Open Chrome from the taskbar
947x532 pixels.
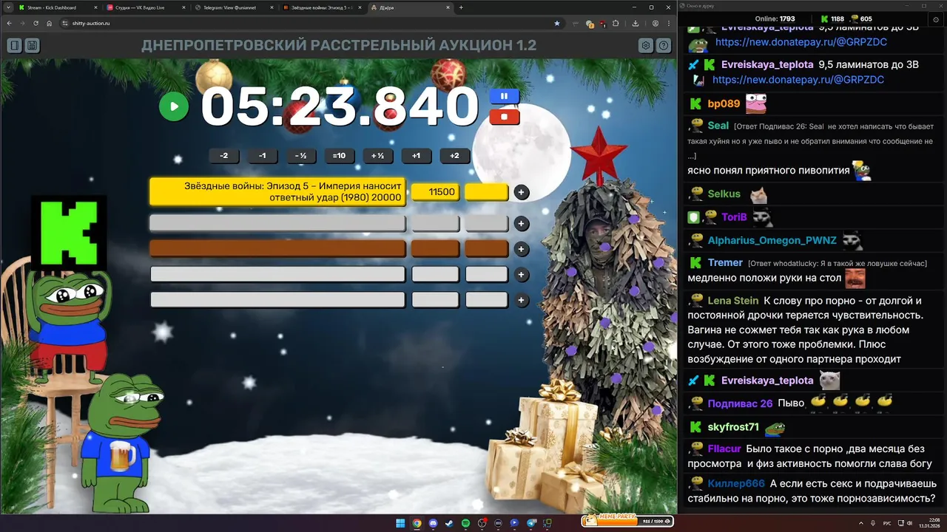[x=417, y=523]
